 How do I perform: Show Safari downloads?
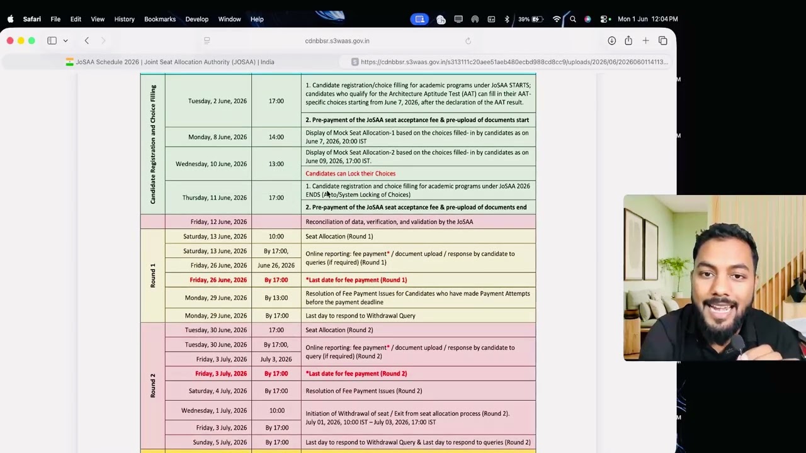[611, 41]
